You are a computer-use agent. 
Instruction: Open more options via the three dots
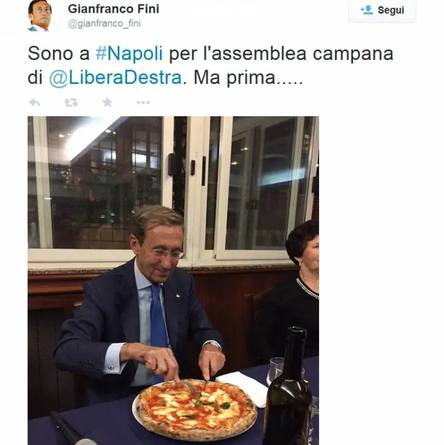tap(143, 102)
